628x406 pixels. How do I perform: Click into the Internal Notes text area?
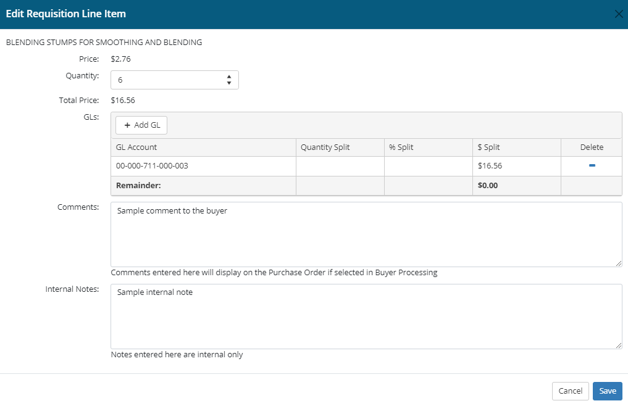(366, 316)
